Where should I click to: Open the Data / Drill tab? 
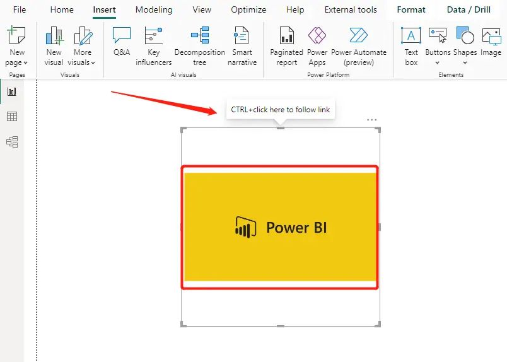click(469, 9)
